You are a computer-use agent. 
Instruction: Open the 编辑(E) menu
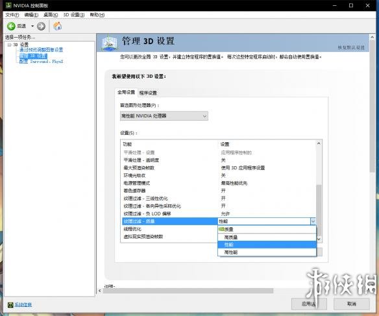31,15
